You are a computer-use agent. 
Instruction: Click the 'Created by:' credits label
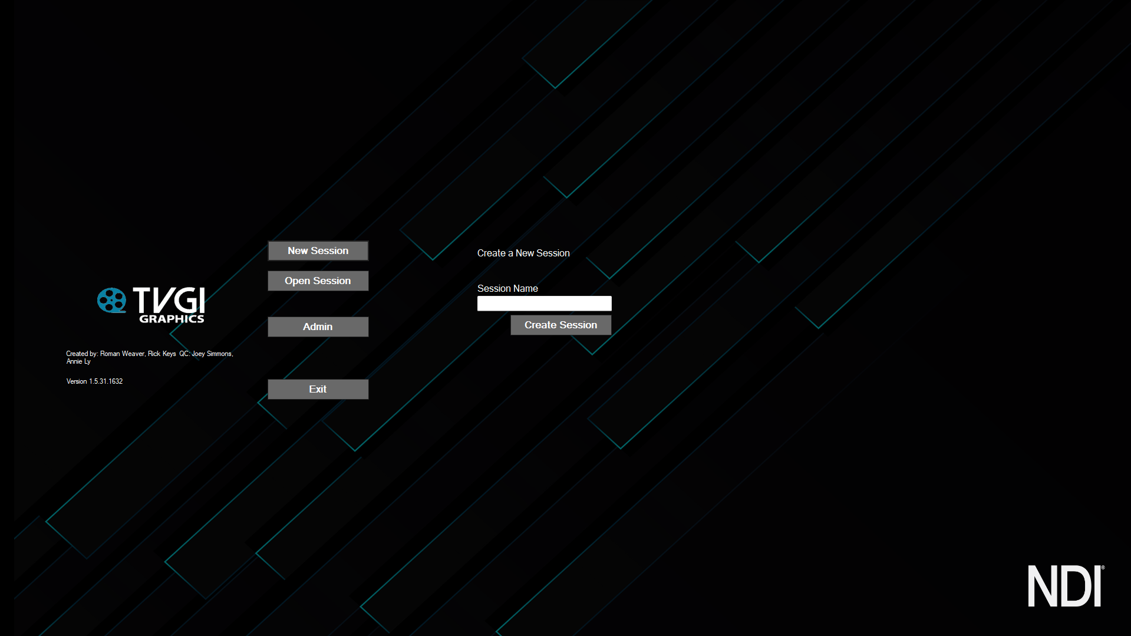82,354
